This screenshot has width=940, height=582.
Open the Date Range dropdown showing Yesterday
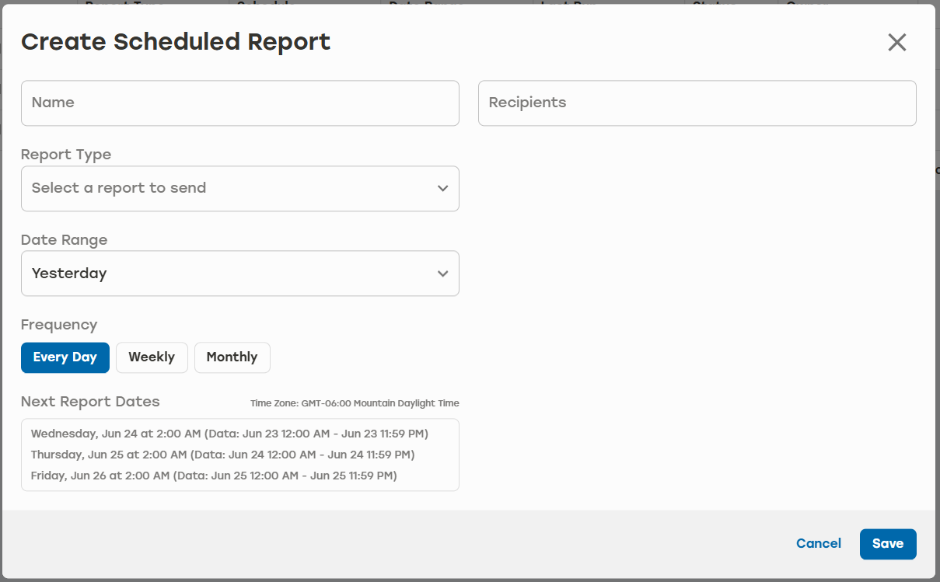pos(240,274)
